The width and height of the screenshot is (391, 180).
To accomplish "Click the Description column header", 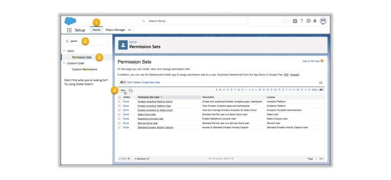I will coord(208,97).
